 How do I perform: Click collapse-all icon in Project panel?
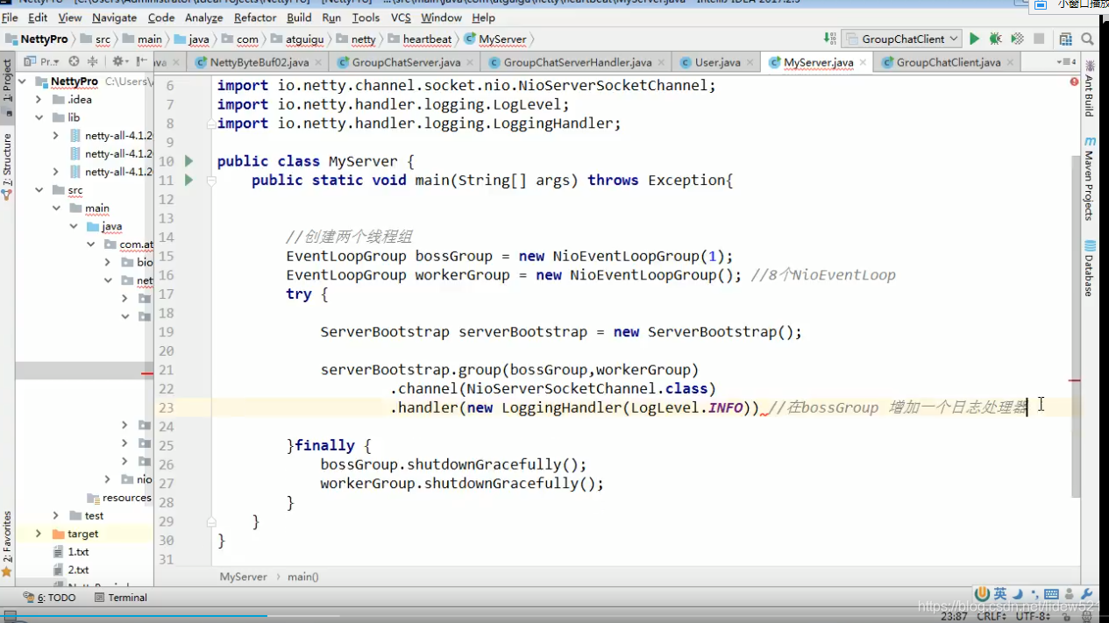click(x=92, y=61)
